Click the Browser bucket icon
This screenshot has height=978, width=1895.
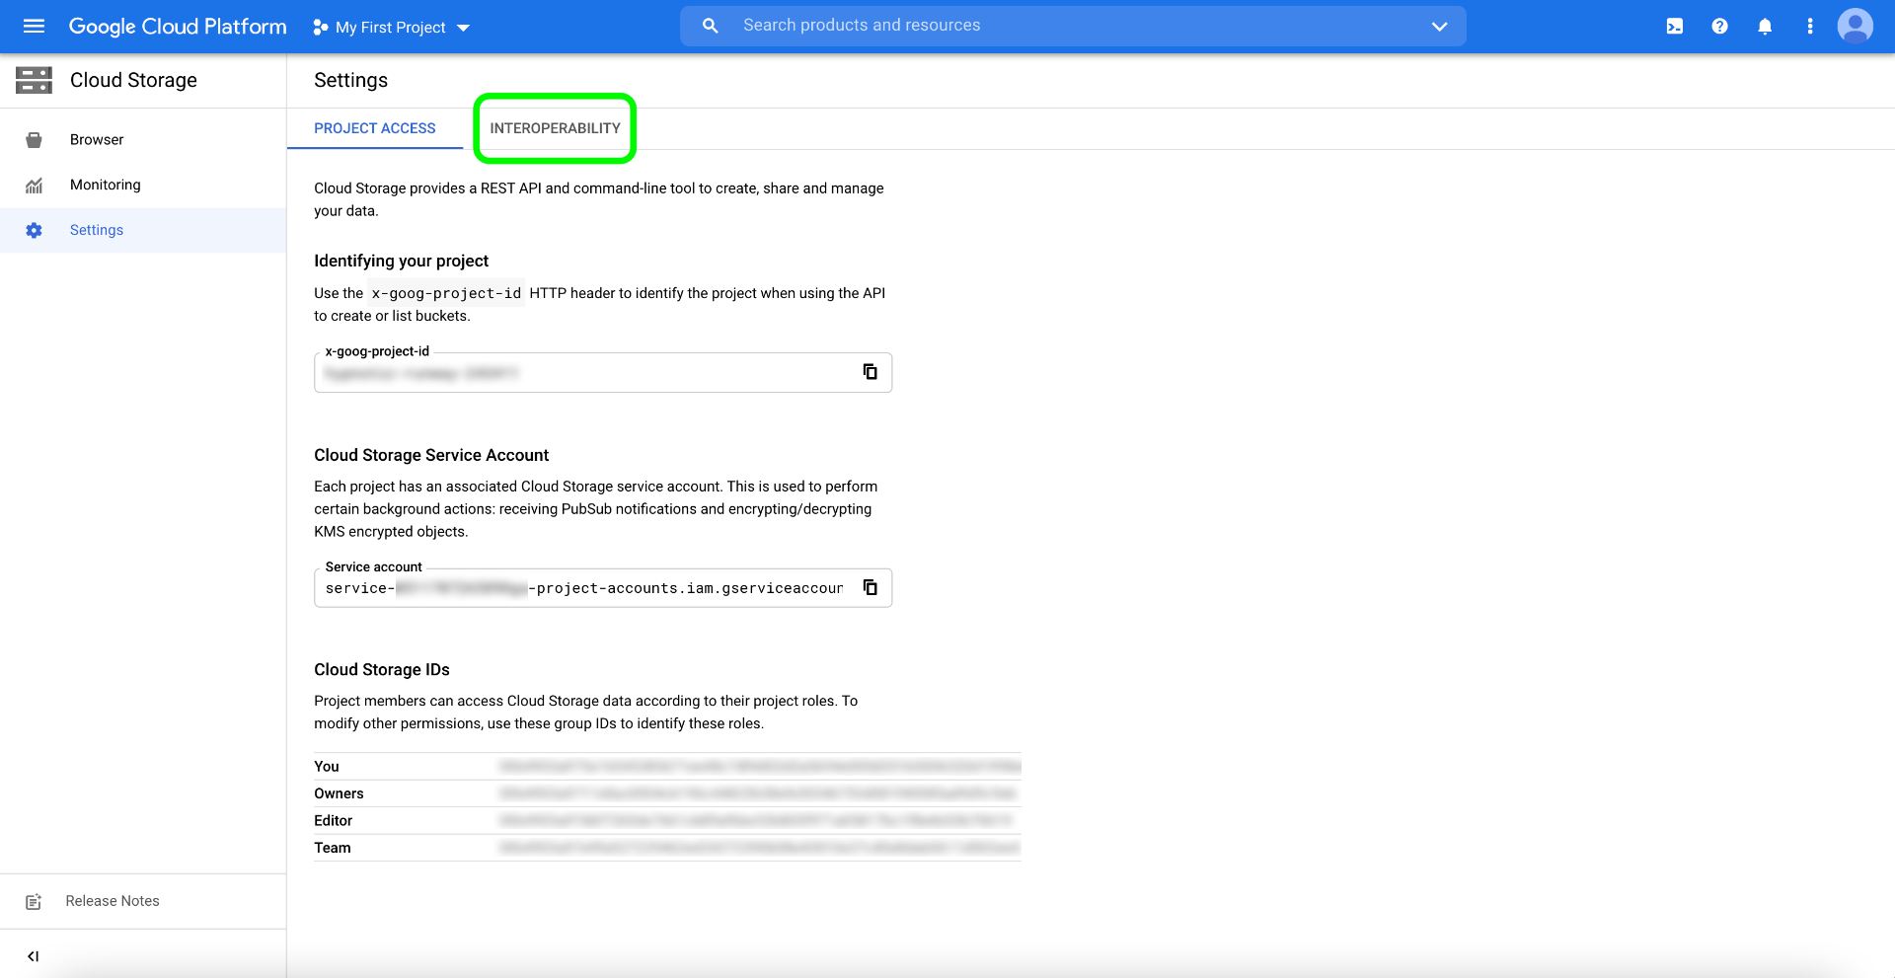tap(34, 140)
